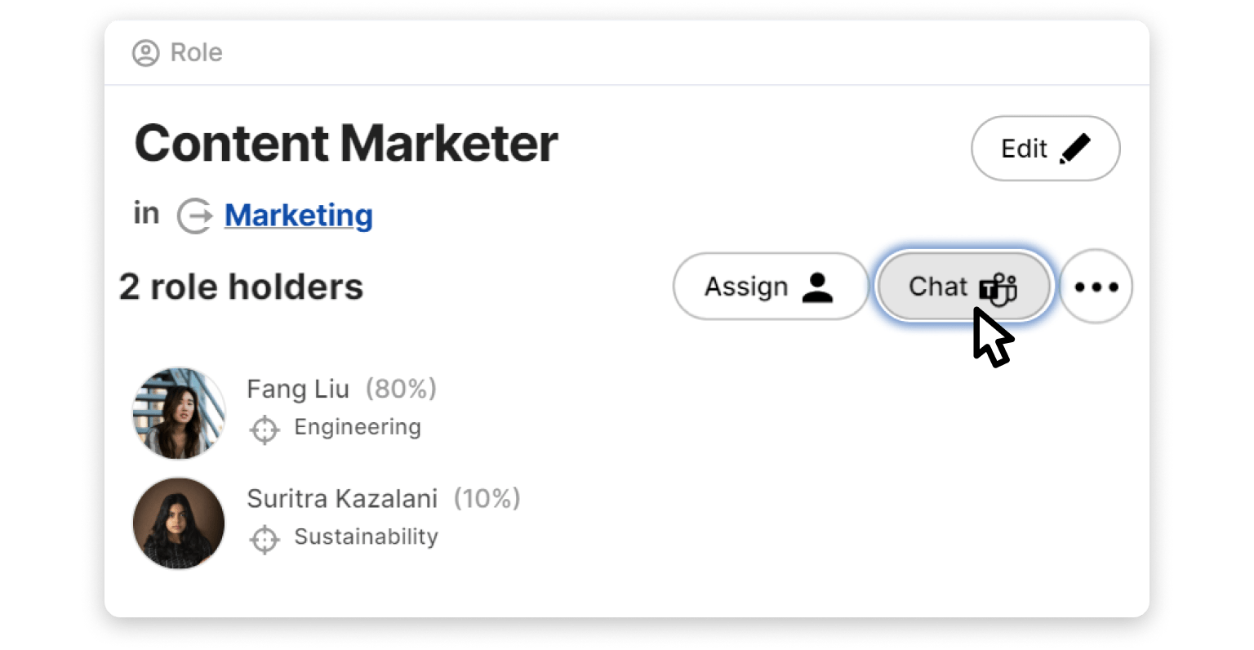Click the target icon next to Engineering
Screen dimensions: 1254x650
coord(265,430)
